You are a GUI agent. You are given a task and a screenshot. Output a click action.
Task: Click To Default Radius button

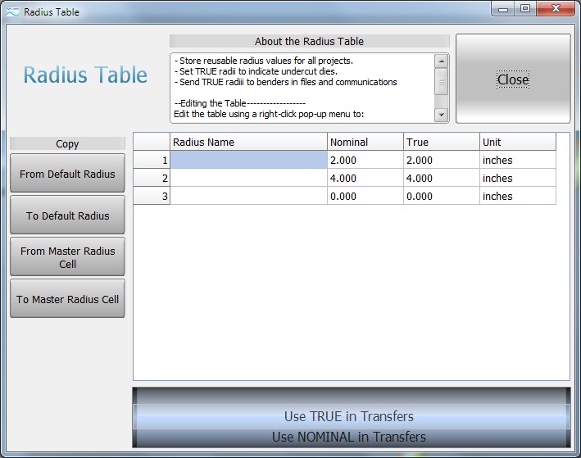[67, 215]
